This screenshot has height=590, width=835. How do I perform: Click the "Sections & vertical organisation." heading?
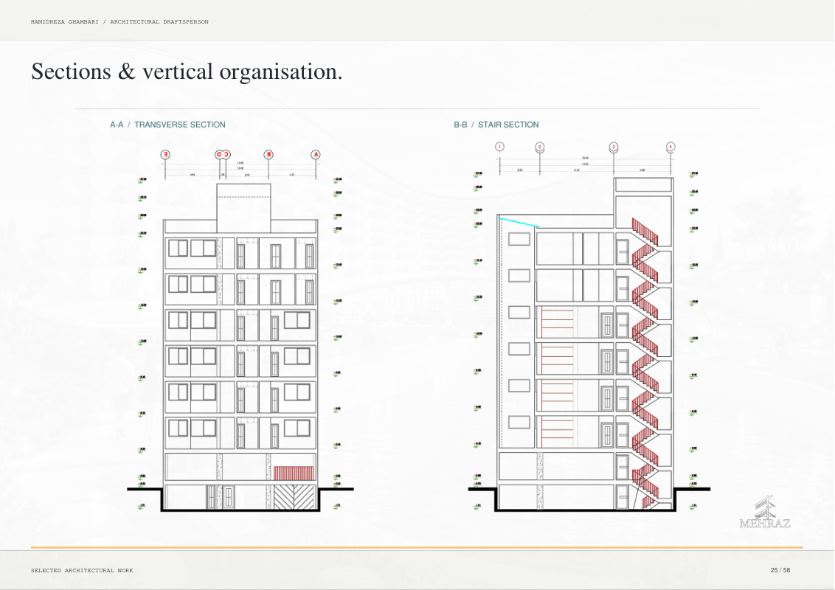coord(187,72)
